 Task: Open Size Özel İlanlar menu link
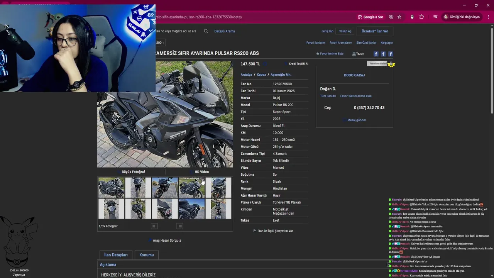click(x=366, y=43)
